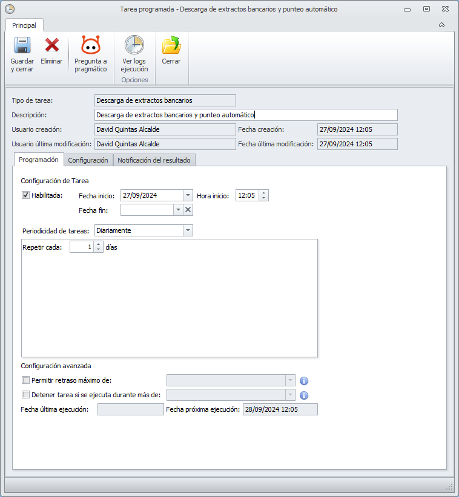Maximize the Tarea programada window
The image size is (459, 497).
[427, 9]
